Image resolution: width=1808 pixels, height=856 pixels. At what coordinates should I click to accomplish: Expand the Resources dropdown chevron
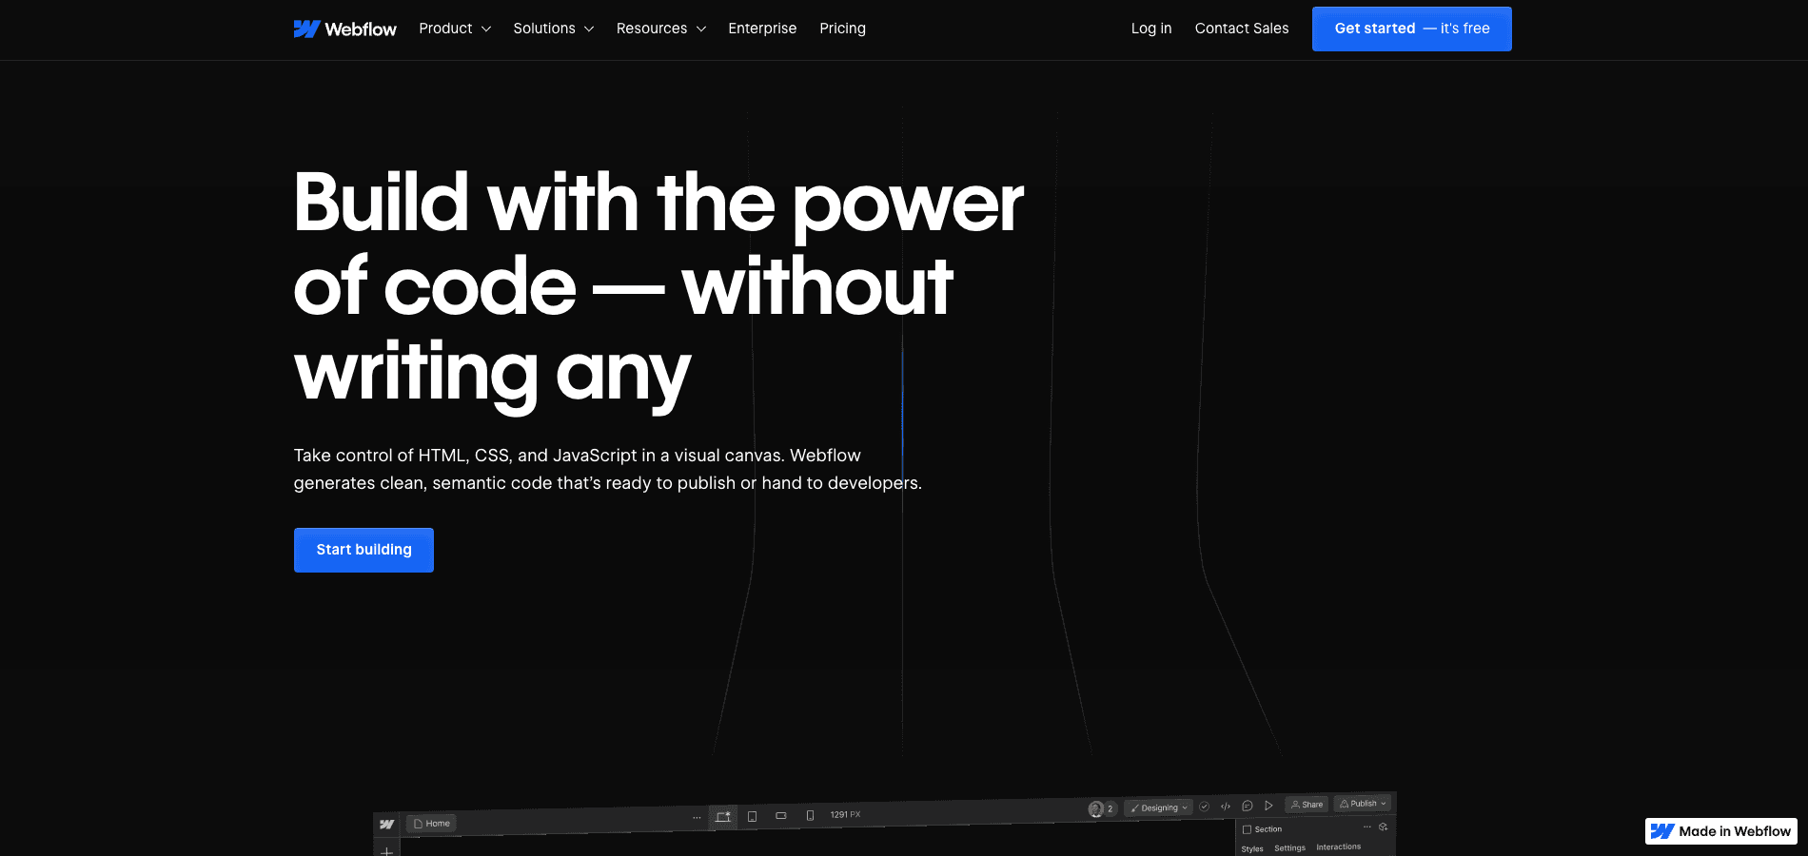(701, 29)
